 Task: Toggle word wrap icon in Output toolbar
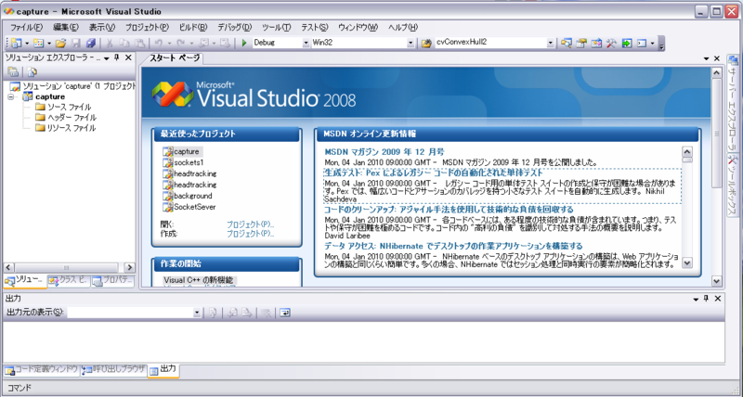tap(285, 313)
